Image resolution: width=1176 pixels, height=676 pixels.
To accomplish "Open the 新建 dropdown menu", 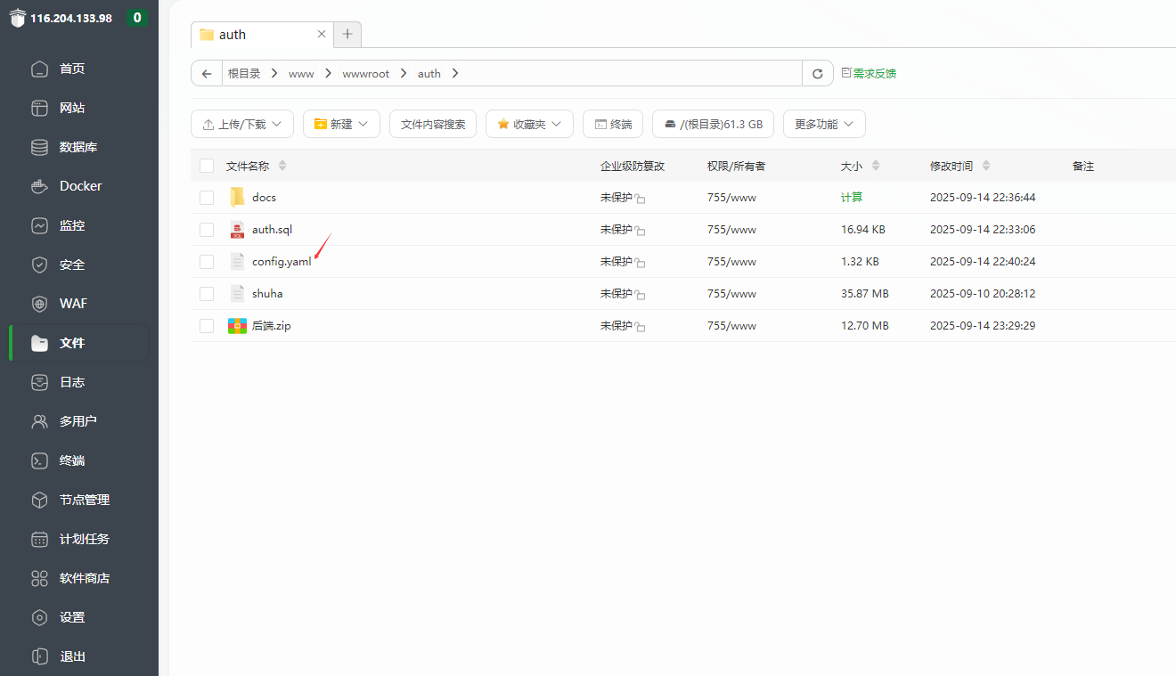I will point(341,125).
